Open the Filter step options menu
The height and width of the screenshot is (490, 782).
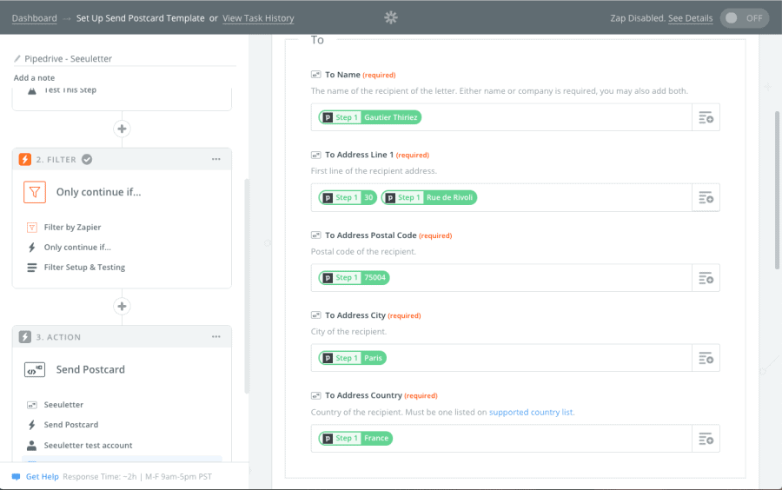click(216, 159)
